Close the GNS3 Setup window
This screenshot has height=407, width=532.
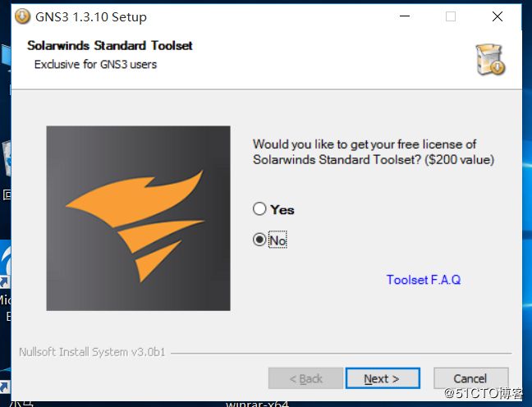pos(498,16)
